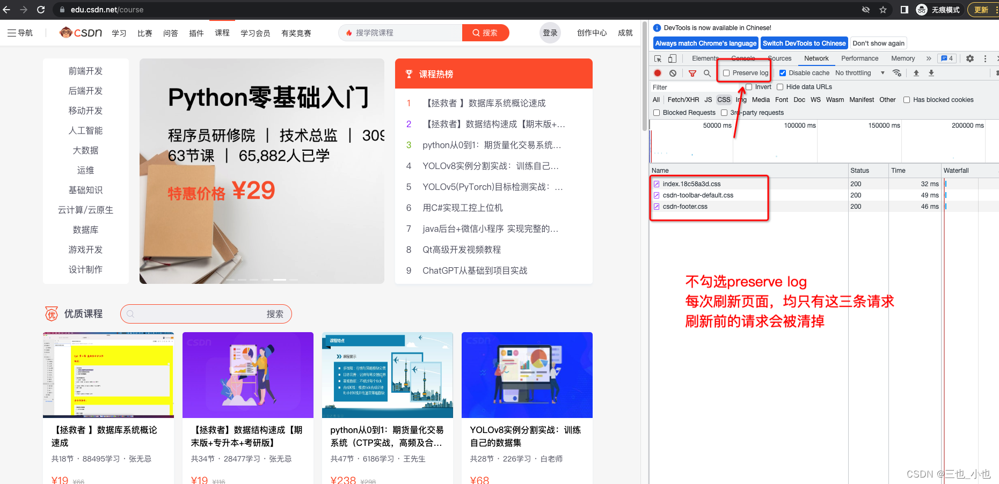
Task: Show All request types
Action: [x=656, y=100]
